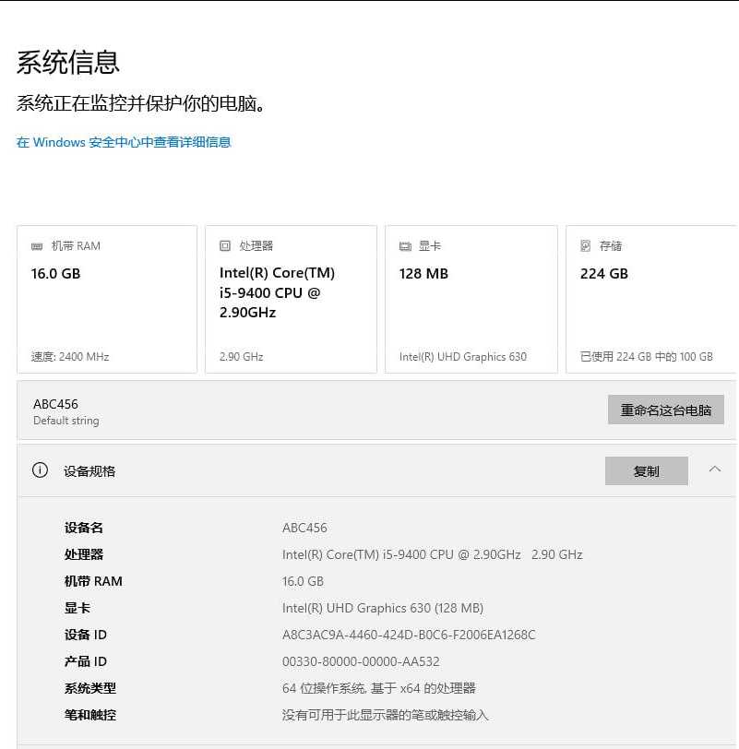The image size is (739, 749).
Task: Click the 显卡 label in specs list
Action: tap(77, 608)
